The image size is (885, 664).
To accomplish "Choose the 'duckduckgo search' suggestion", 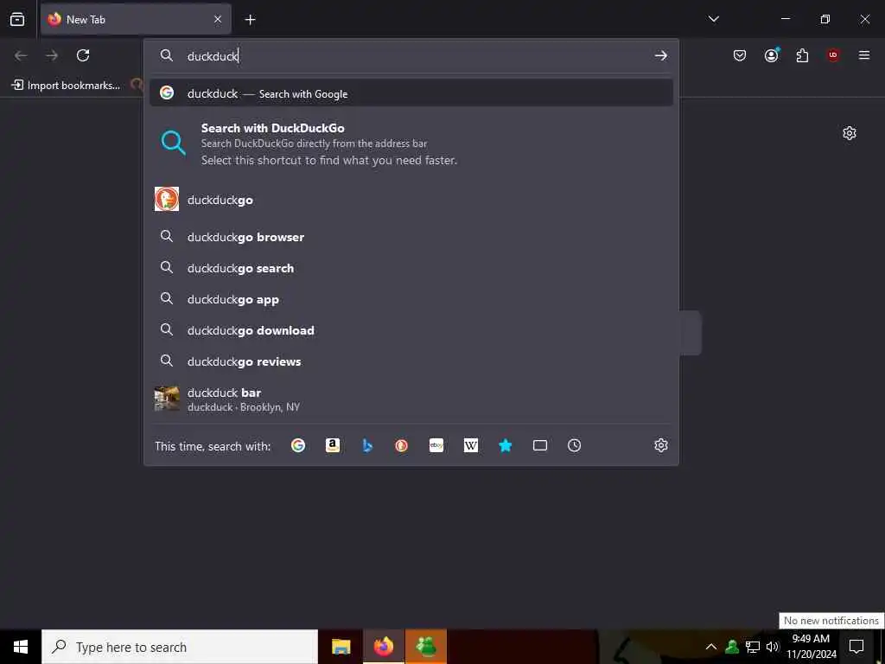I will click(411, 268).
